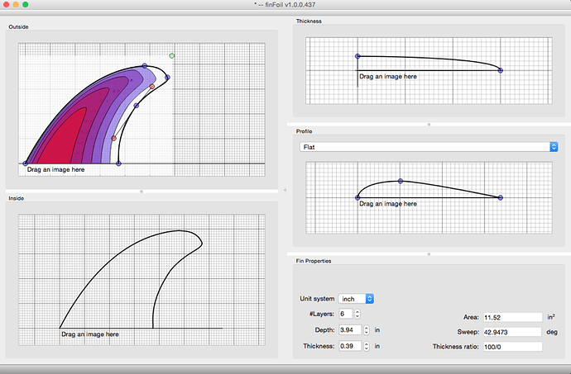571x374 pixels.
Task: Select the blue point at the fin tip top
Action: point(145,65)
